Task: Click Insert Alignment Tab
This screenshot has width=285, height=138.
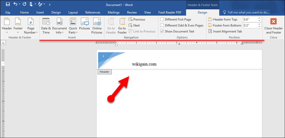Action: [x=225, y=31]
